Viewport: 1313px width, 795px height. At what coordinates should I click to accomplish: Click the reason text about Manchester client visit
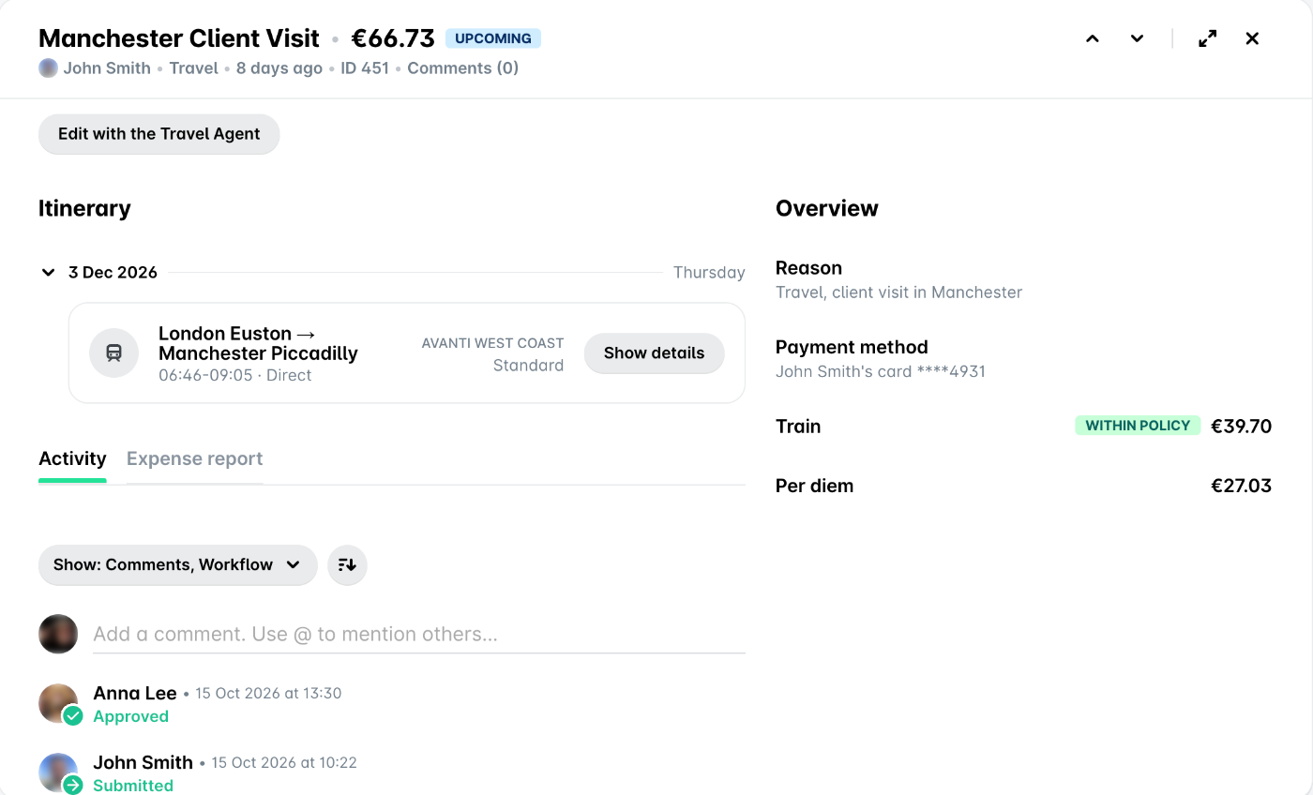point(898,292)
